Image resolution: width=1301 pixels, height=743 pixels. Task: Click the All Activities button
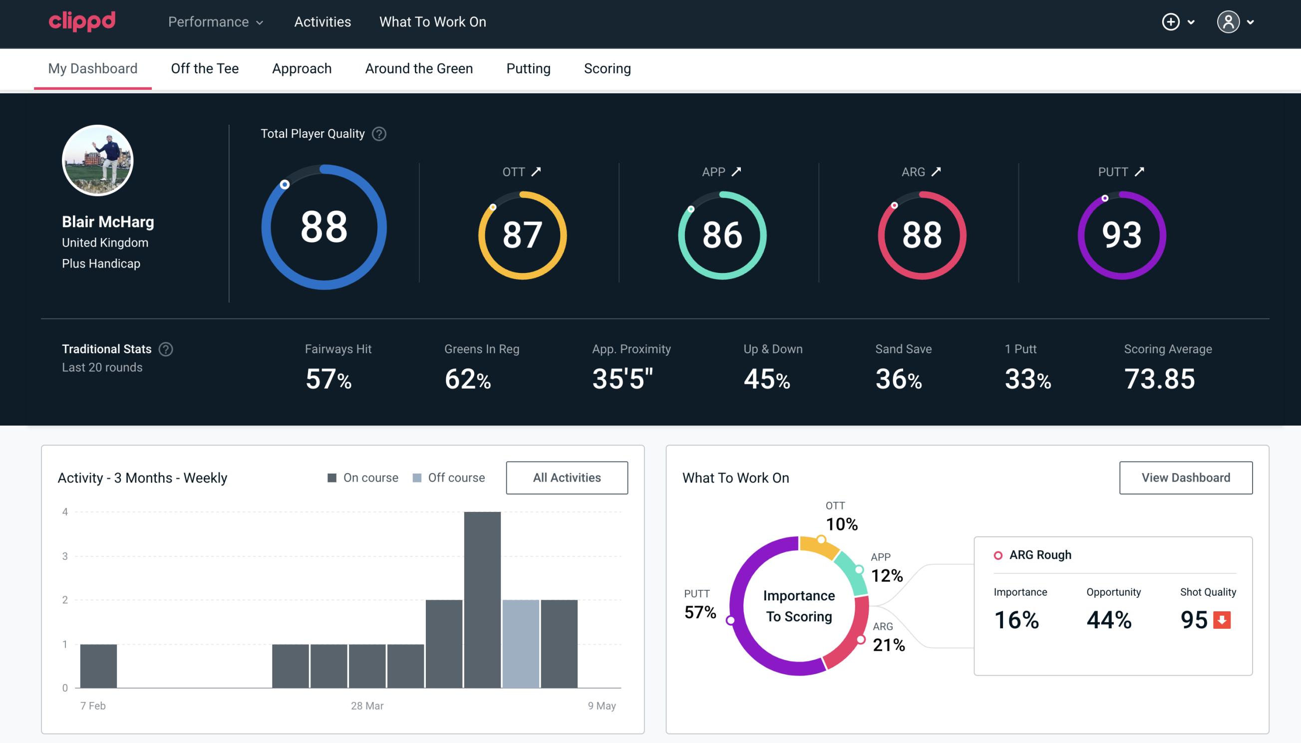tap(568, 478)
